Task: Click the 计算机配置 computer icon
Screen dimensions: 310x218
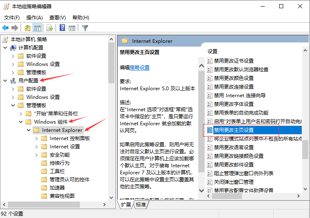Action: [x=13, y=48]
